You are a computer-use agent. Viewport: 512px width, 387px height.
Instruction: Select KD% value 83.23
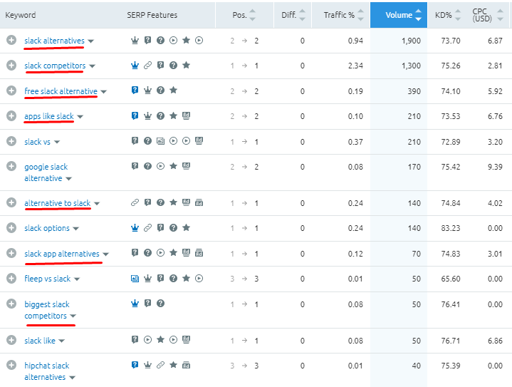tap(451, 228)
